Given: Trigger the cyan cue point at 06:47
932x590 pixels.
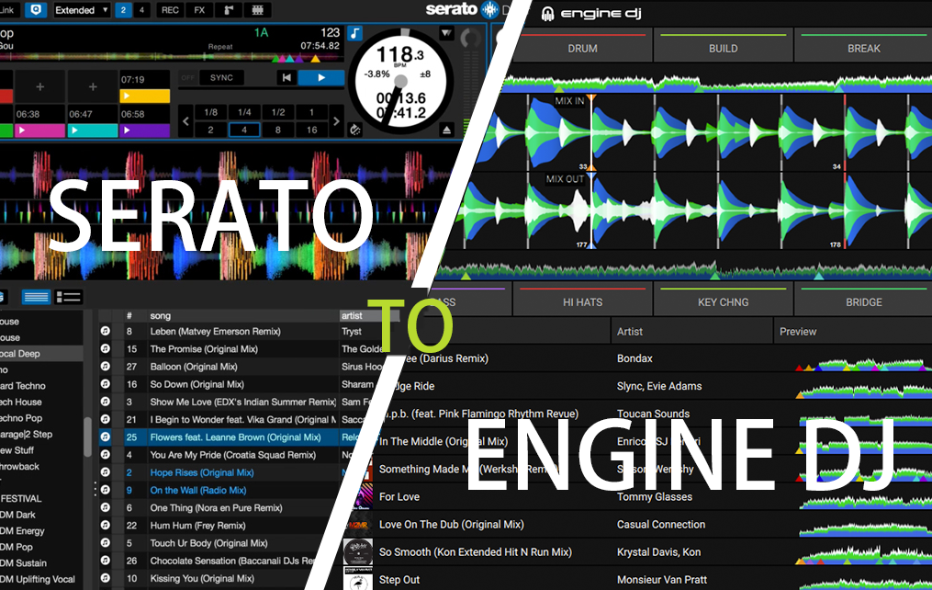Looking at the screenshot, I should point(93,130).
